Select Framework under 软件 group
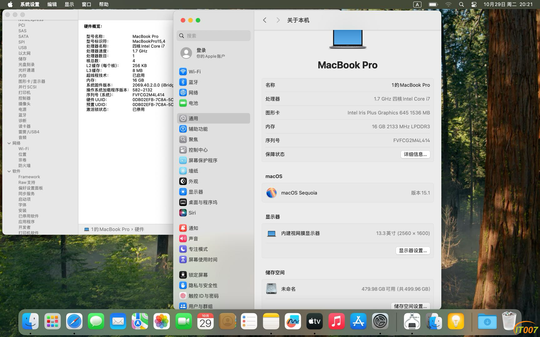The width and height of the screenshot is (540, 337). (29, 177)
